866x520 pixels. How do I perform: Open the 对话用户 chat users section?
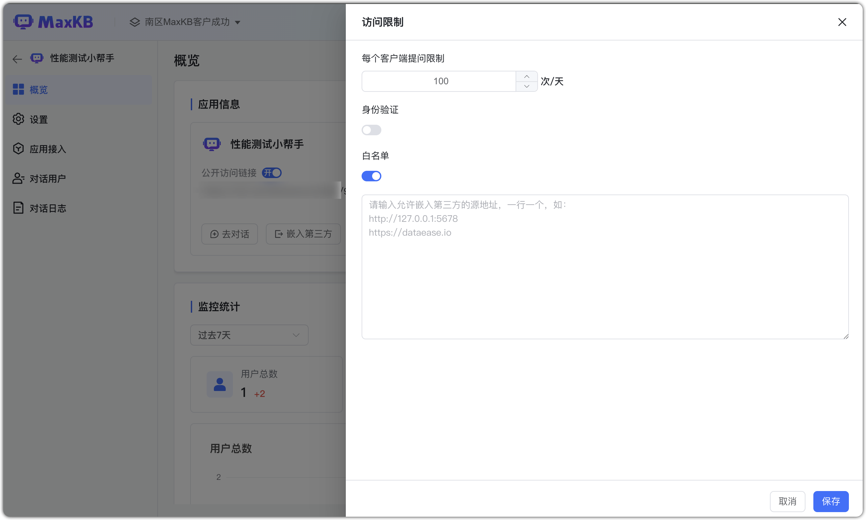[x=48, y=178]
